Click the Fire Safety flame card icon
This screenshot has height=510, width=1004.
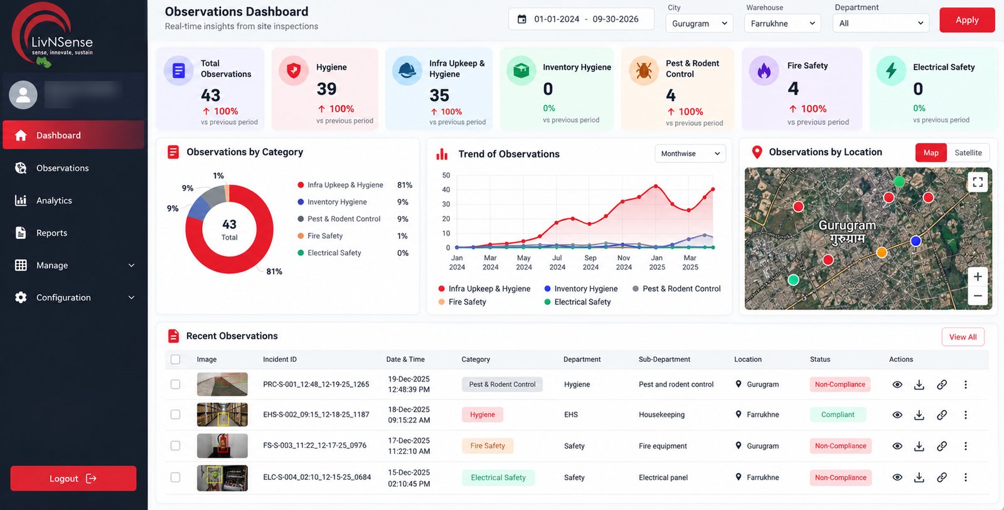[x=764, y=70]
